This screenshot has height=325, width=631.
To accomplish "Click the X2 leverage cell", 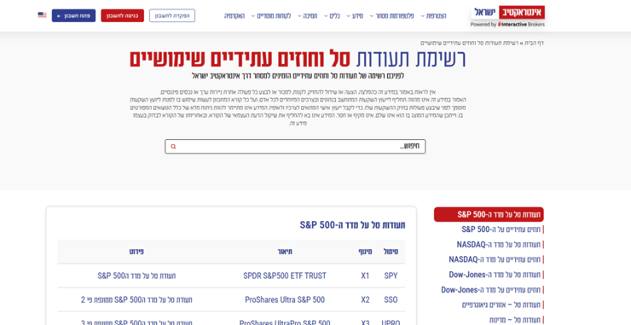I will [365, 300].
